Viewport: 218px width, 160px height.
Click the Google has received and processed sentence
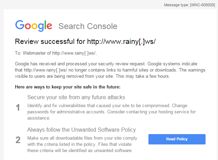click(80, 64)
